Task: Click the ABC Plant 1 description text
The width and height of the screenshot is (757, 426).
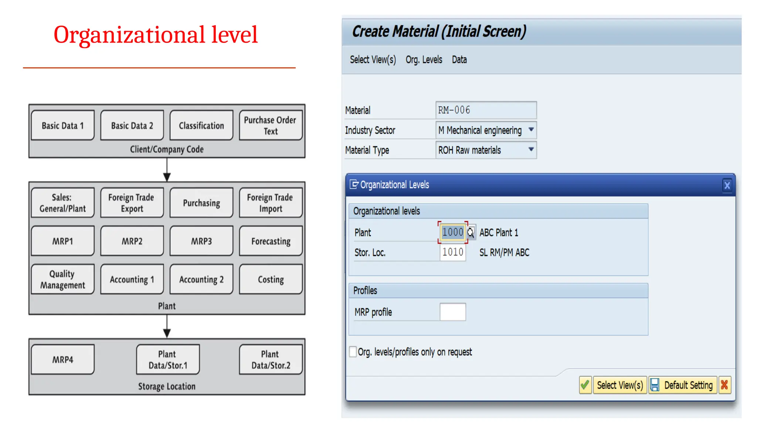Action: 499,233
